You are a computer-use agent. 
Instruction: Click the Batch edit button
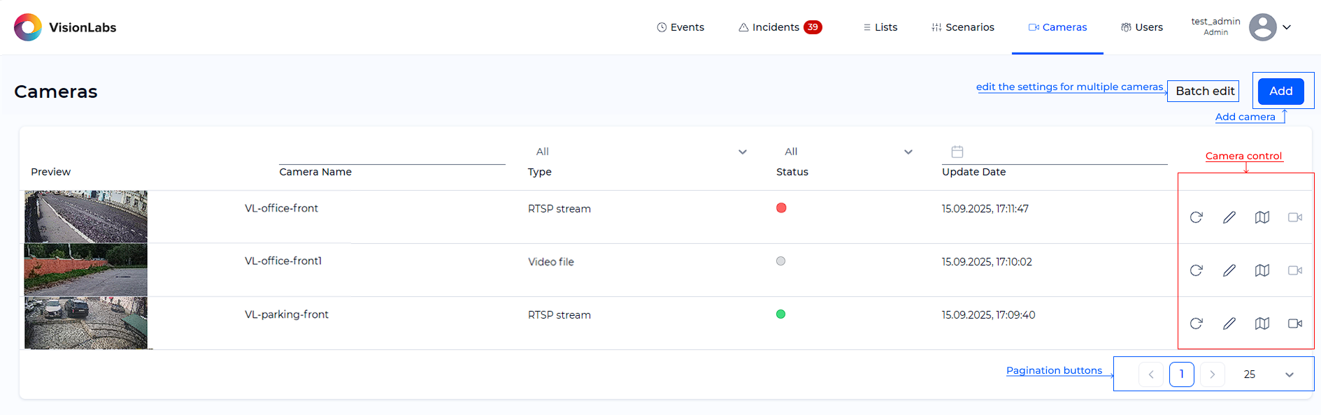click(x=1204, y=91)
